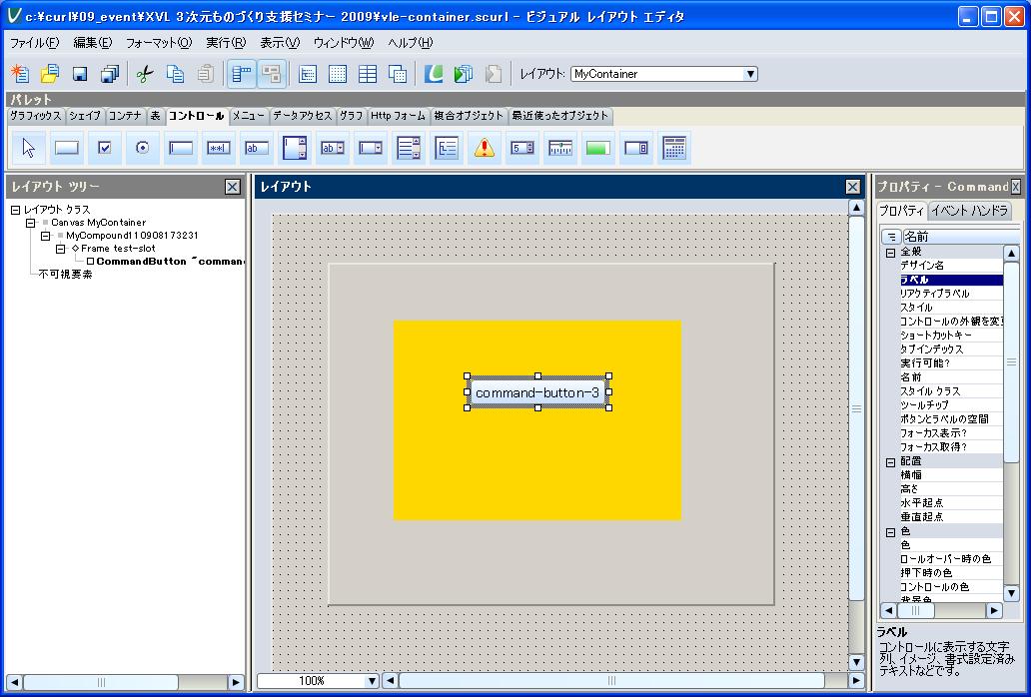Pick the checkbox control from the palette
Screen dimensions: 1031x697
tap(104, 148)
